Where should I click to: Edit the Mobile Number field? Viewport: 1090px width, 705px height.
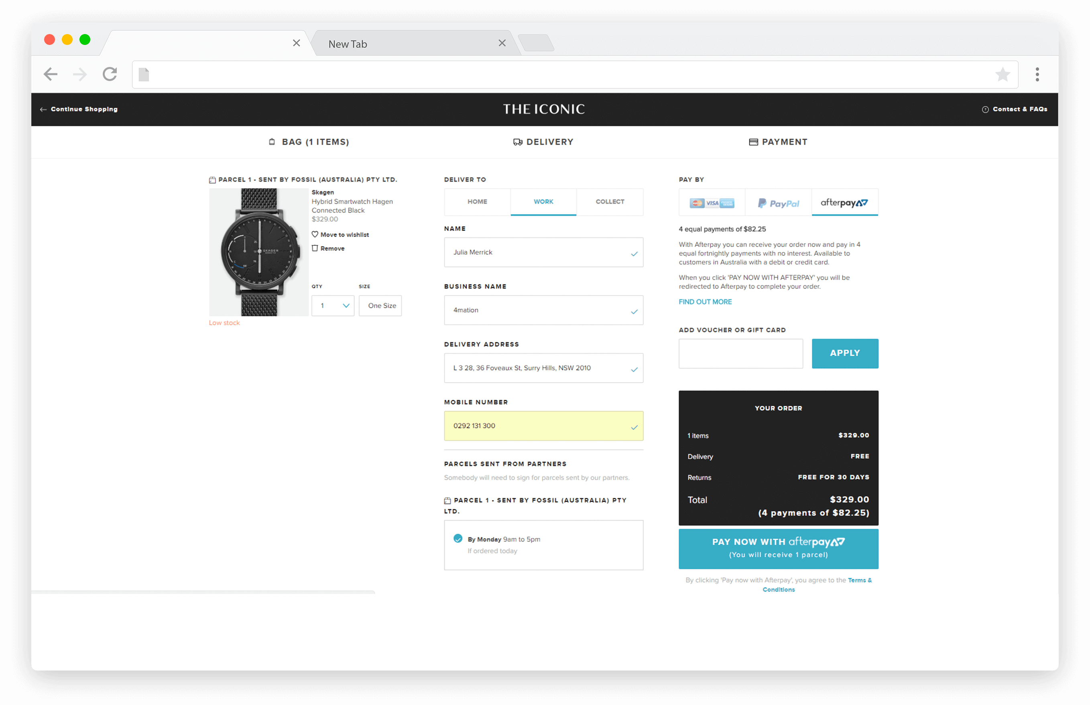tap(544, 426)
